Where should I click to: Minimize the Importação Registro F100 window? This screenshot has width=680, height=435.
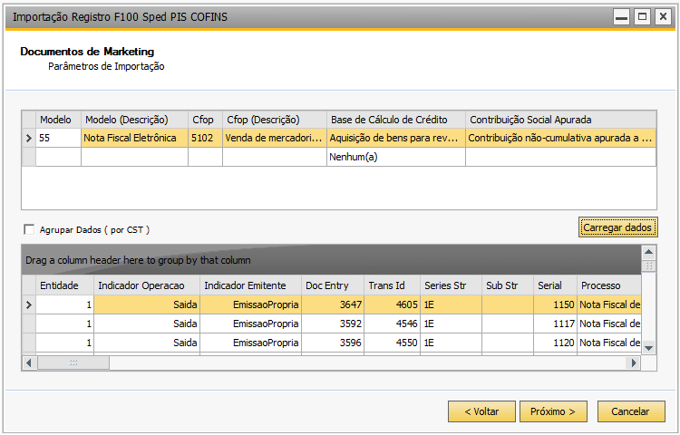(x=621, y=17)
